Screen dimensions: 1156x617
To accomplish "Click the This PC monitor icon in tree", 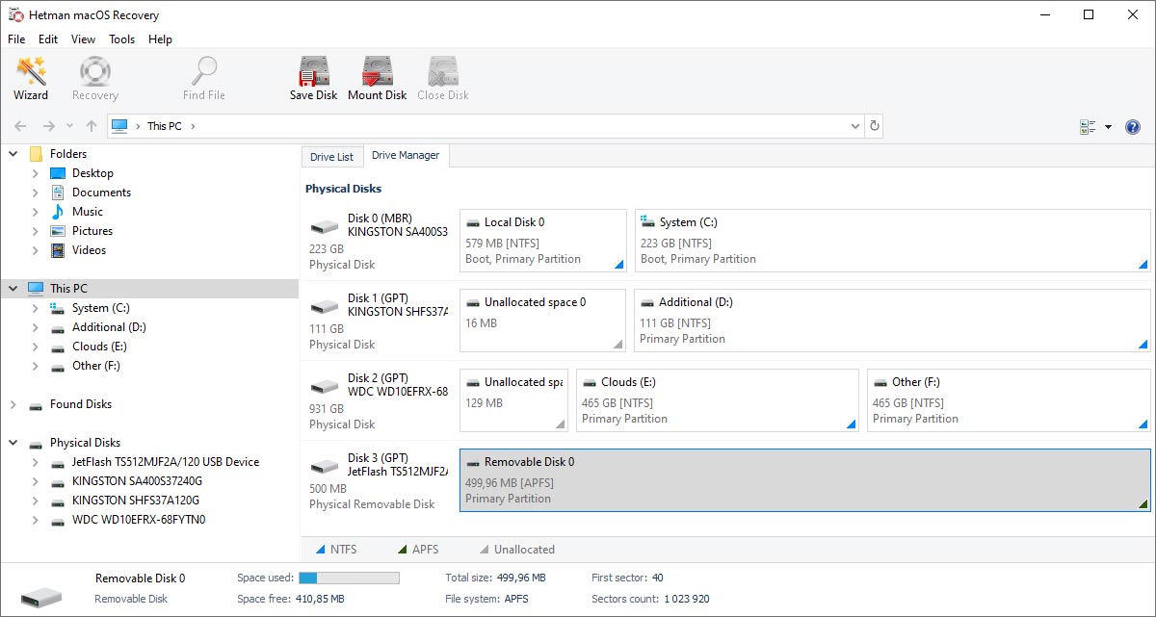I will click(x=36, y=289).
